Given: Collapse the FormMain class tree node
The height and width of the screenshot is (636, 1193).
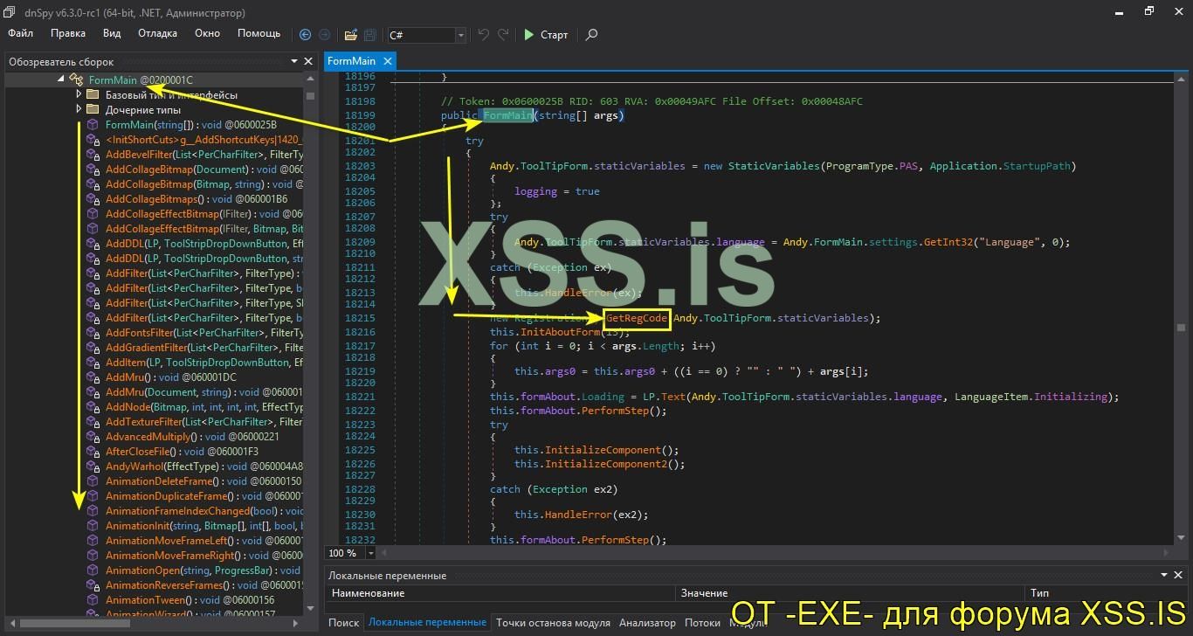Looking at the screenshot, I should coord(61,79).
